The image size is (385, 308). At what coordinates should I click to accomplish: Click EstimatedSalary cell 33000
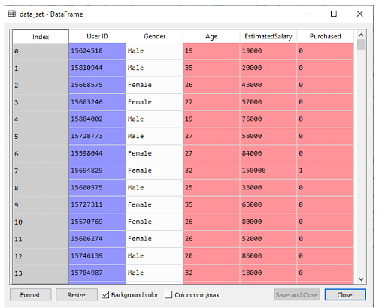(268, 188)
